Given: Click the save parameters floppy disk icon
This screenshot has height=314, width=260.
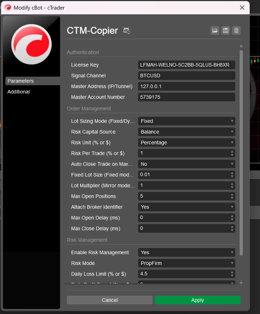Looking at the screenshot, I should point(226,31).
